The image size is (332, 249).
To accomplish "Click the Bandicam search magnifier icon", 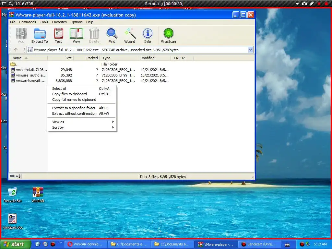I will pyautogui.click(x=11, y=4).
